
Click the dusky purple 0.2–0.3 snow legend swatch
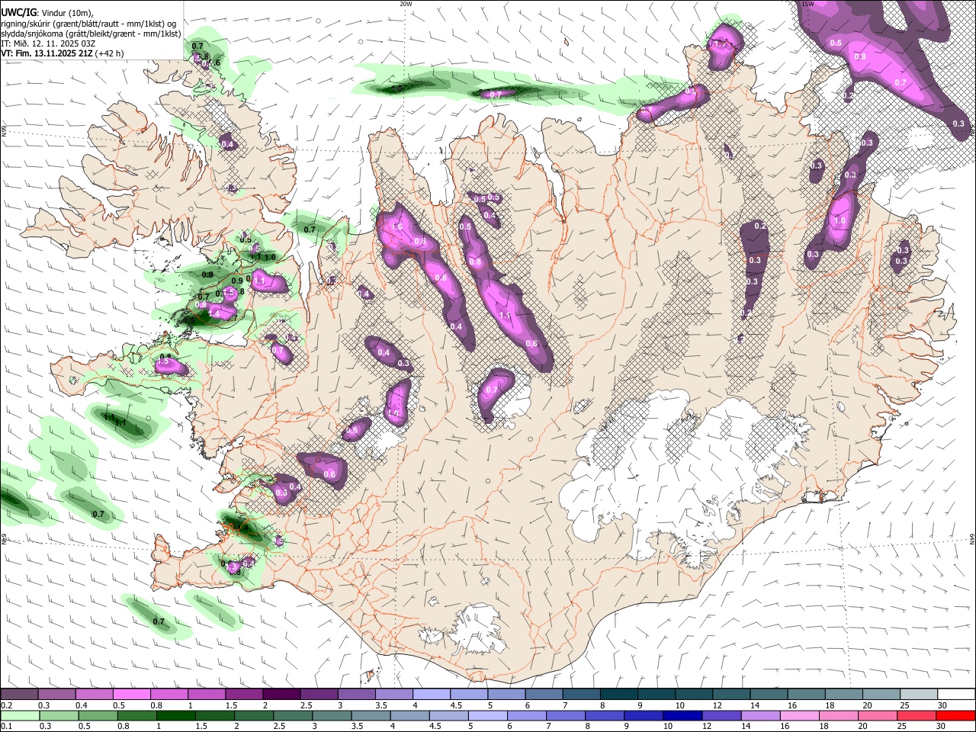click(19, 695)
